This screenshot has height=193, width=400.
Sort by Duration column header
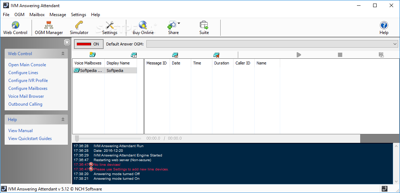point(223,63)
